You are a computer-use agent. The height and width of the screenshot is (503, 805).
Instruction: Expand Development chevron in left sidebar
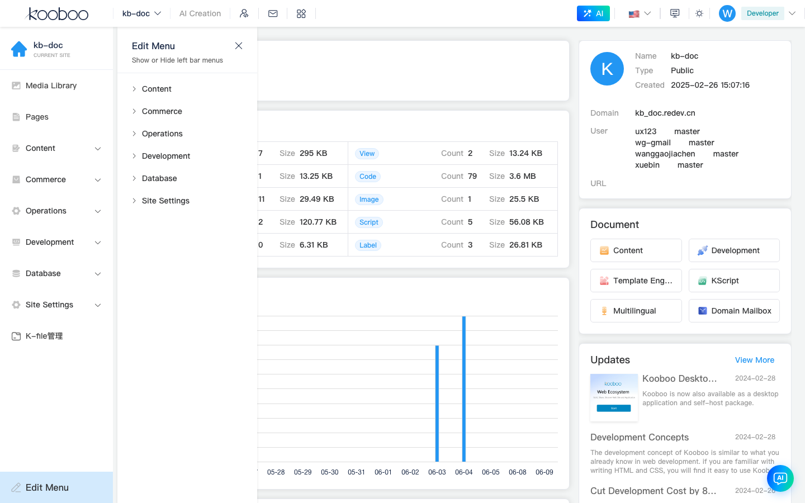point(98,243)
